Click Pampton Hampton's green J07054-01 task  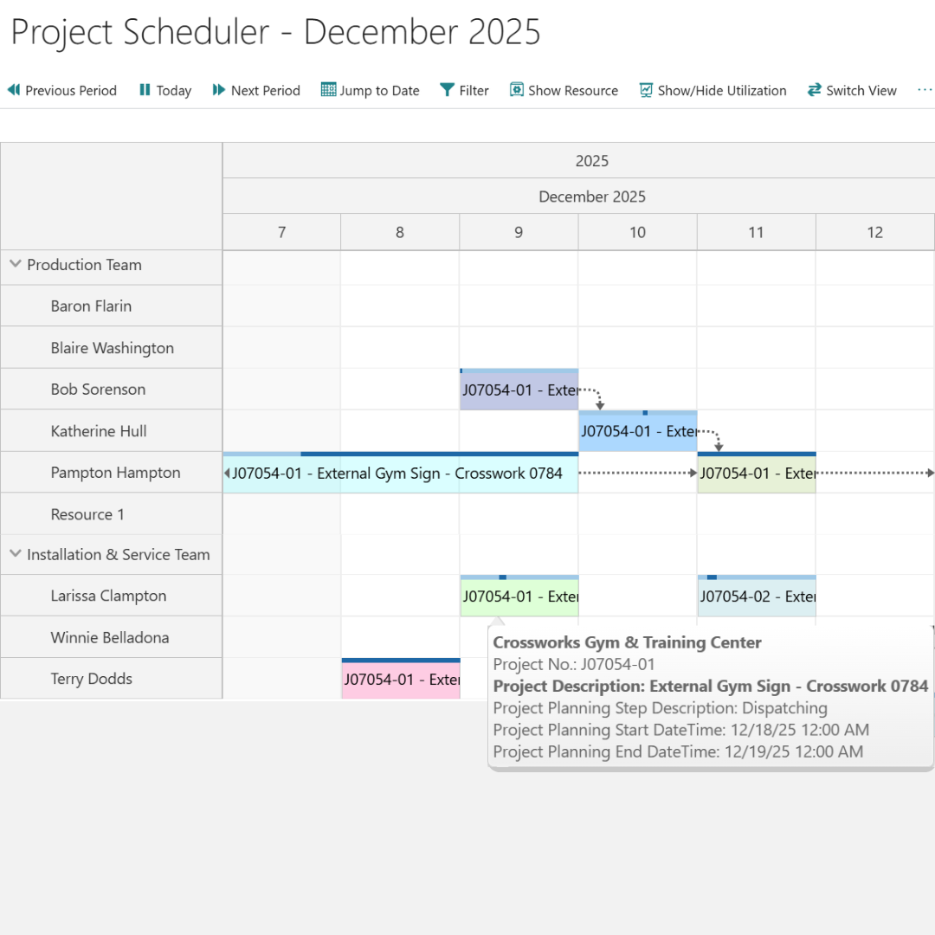(756, 474)
